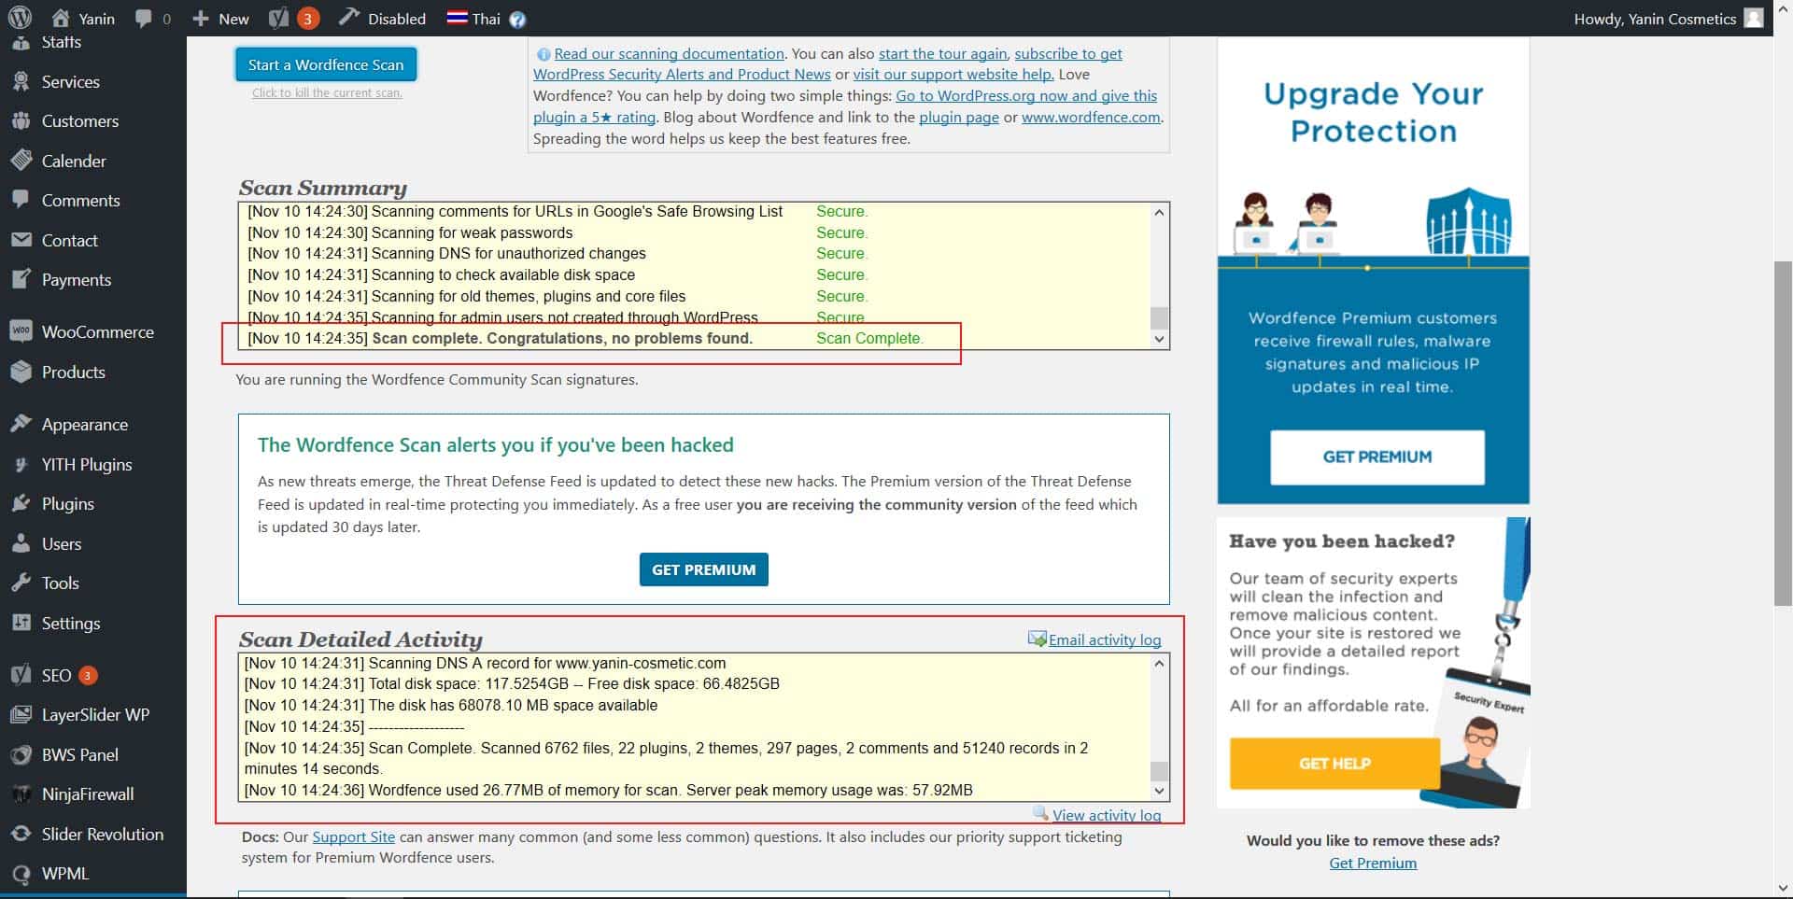Screen dimensions: 1793x899
Task: Click the GET HELP button
Action: [1334, 763]
